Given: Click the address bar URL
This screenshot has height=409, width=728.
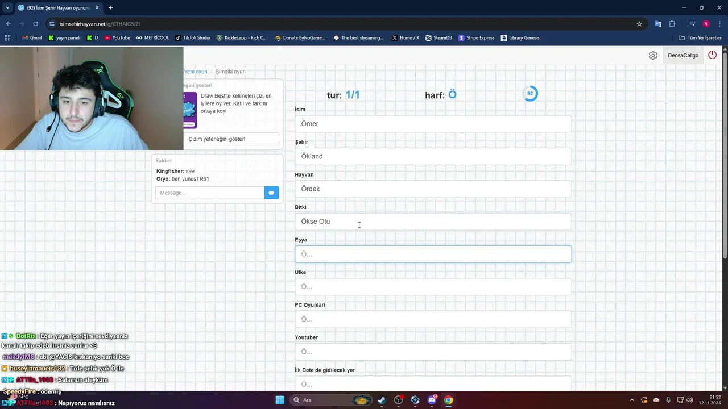Looking at the screenshot, I should coord(100,24).
